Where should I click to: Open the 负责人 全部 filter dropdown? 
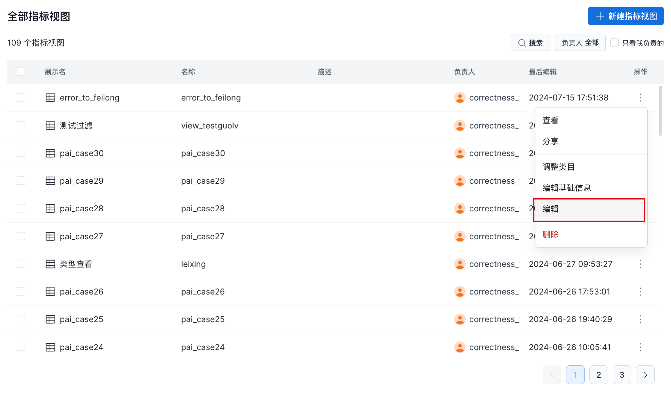580,43
